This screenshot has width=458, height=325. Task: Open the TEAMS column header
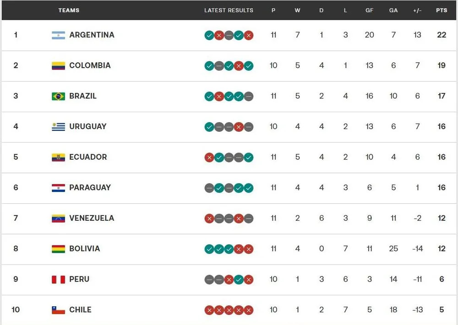pos(69,10)
